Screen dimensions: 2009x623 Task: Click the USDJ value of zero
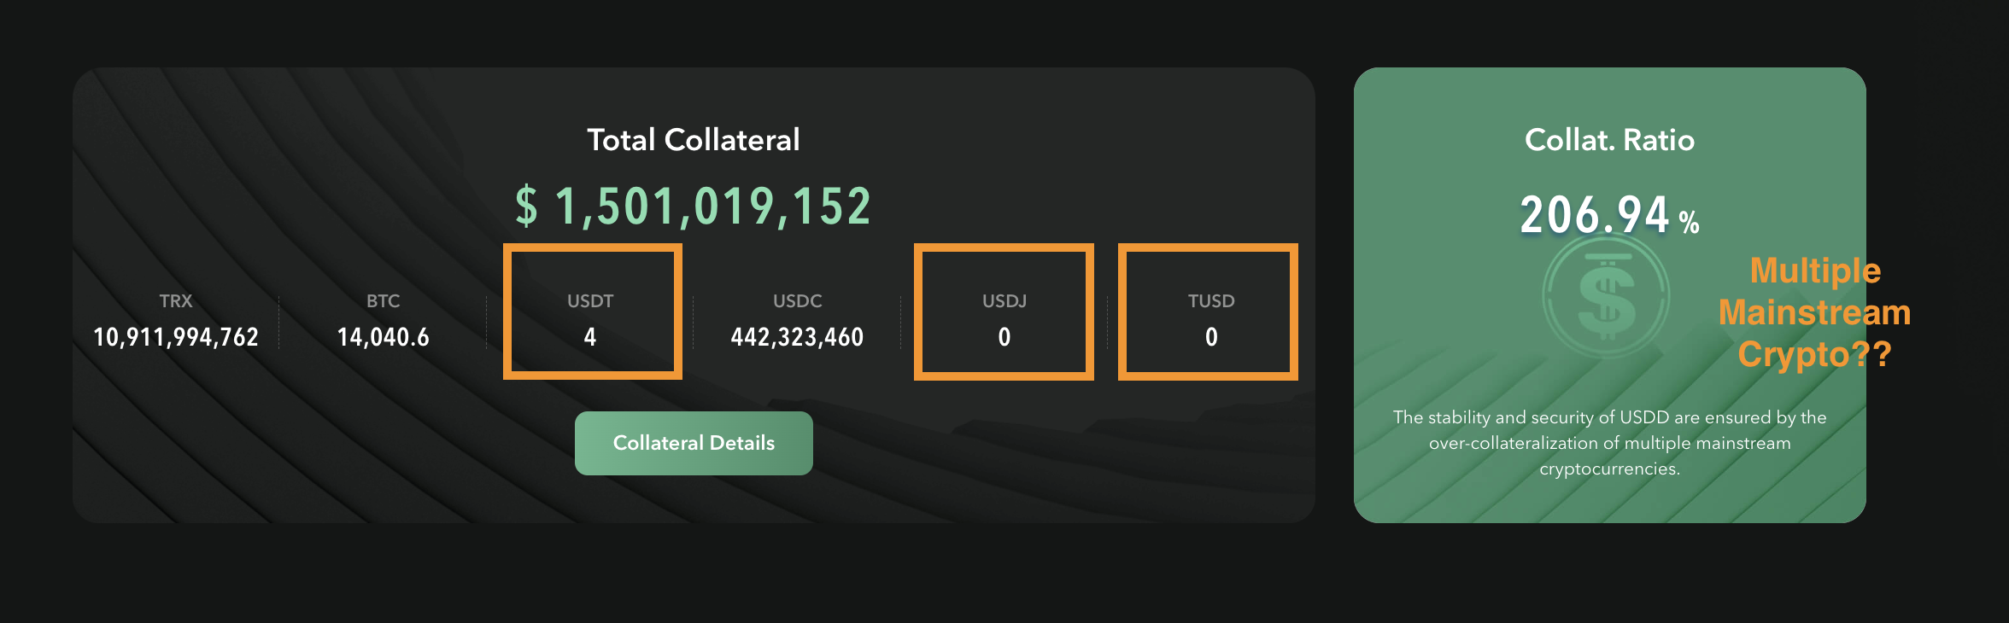click(x=1004, y=337)
